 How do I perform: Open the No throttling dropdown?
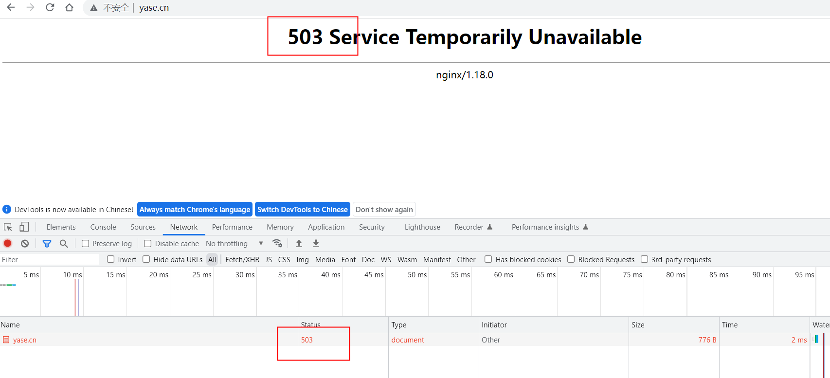(x=235, y=244)
